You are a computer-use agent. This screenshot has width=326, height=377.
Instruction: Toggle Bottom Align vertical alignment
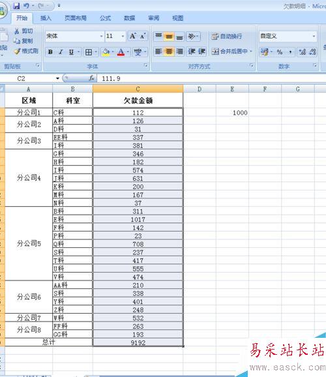click(179, 36)
